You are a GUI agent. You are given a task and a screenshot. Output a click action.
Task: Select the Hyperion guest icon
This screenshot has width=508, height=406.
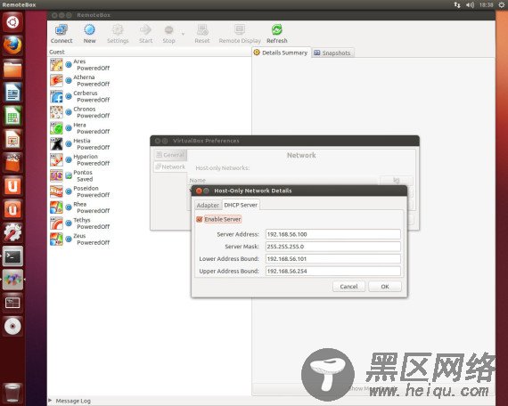[x=56, y=160]
